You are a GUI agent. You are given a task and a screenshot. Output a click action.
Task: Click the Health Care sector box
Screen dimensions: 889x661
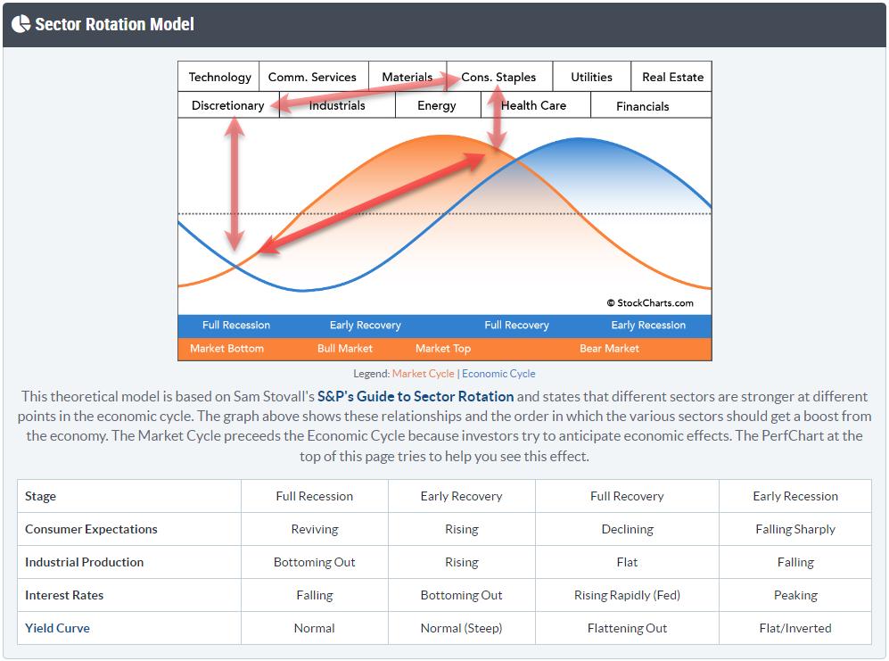click(533, 105)
